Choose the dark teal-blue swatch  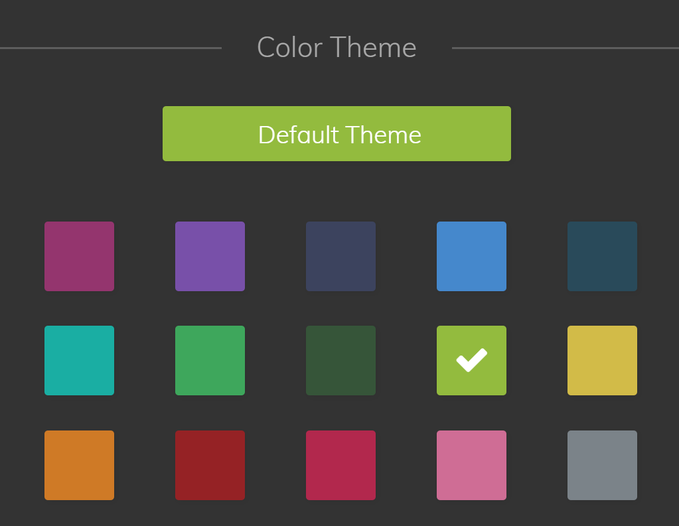602,256
